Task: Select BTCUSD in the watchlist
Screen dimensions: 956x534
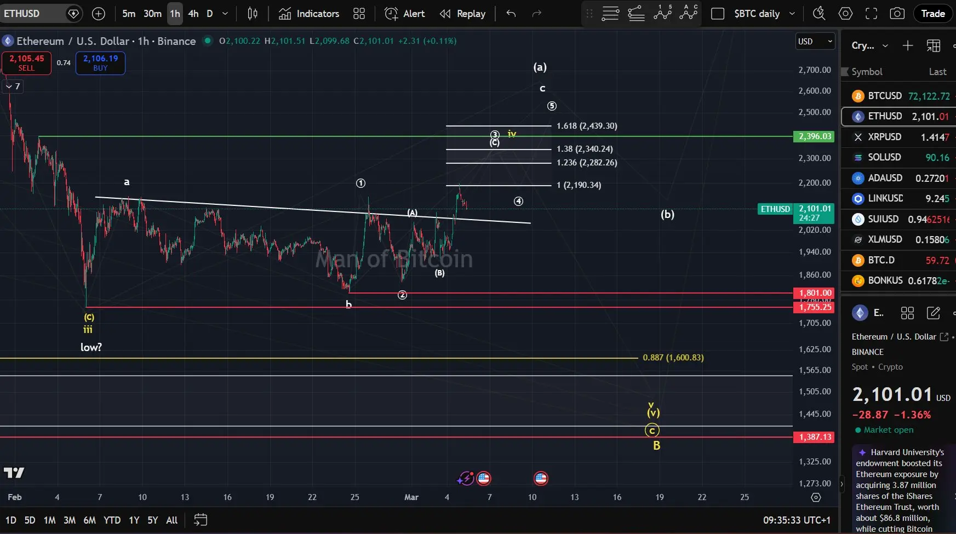Action: point(898,96)
